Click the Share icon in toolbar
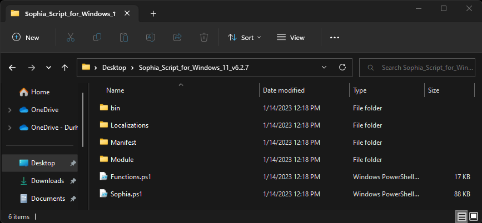This screenshot has width=482, height=223. (x=177, y=37)
